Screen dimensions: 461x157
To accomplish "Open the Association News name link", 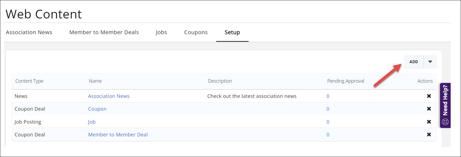I will [109, 96].
